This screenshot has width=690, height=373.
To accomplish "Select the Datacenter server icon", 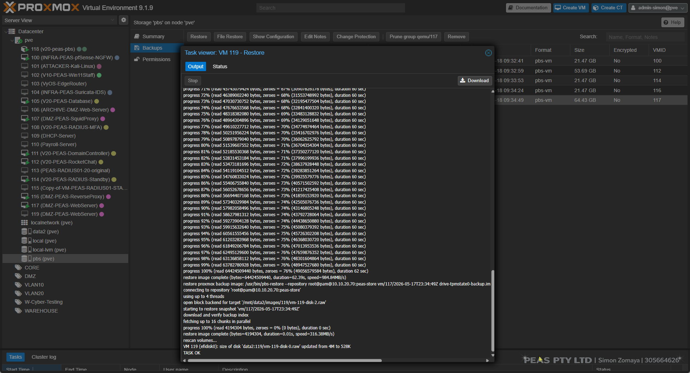I will 12,31.
